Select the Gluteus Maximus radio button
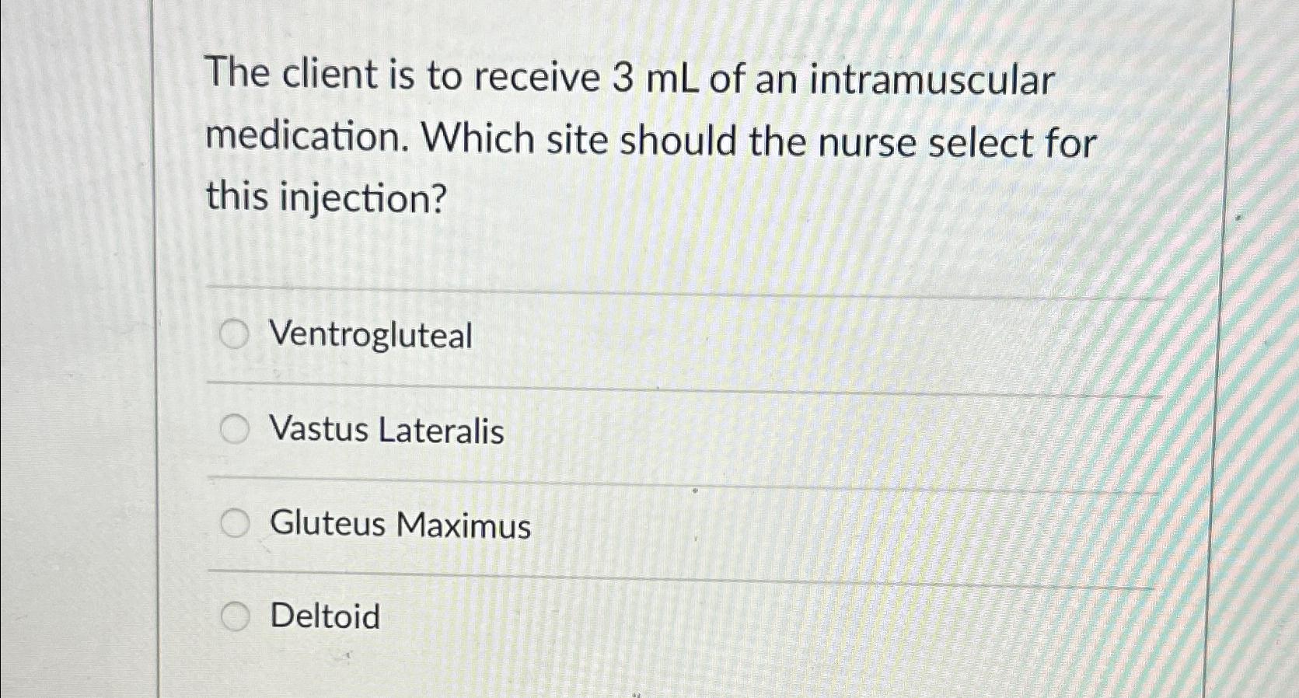Viewport: 1299px width, 698px height. (x=234, y=522)
